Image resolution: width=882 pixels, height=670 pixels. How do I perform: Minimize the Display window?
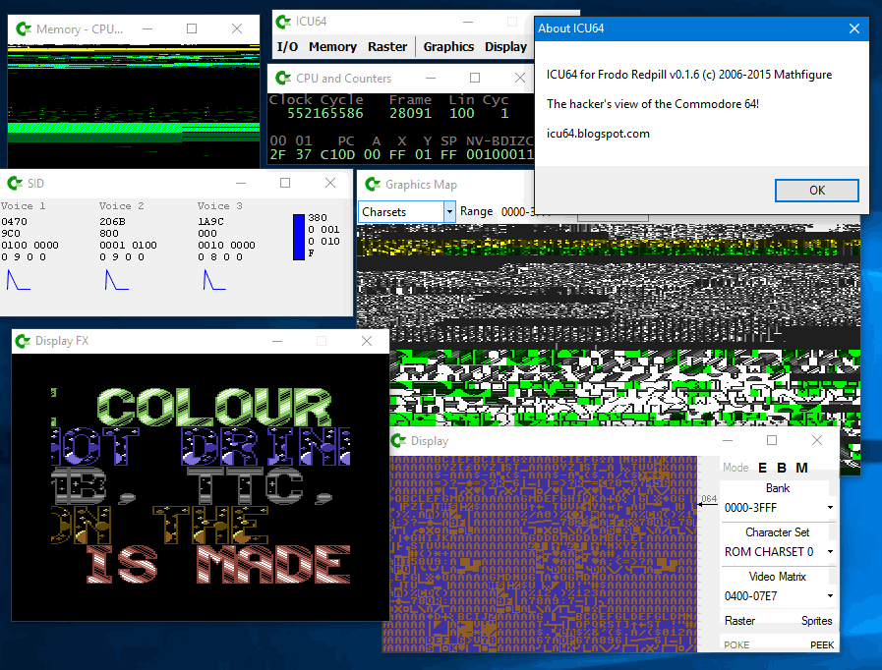tap(728, 441)
